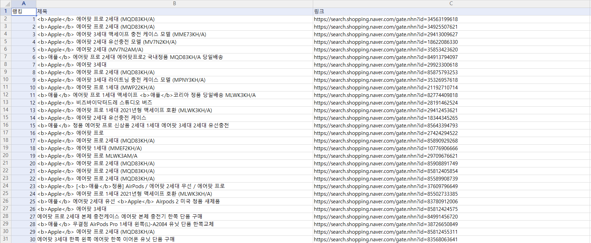Click title cell with MMEF2KH/A

(x=174, y=148)
